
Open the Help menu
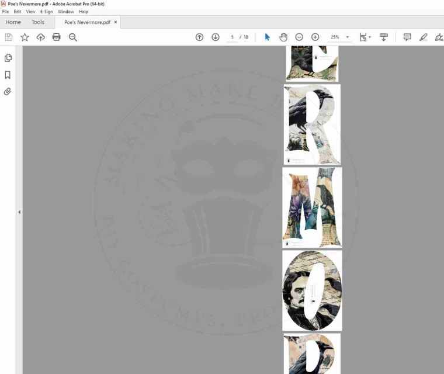(x=83, y=12)
